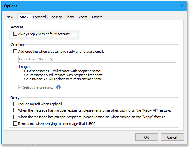Enable Add greeting when create new email

pyautogui.click(x=15, y=52)
